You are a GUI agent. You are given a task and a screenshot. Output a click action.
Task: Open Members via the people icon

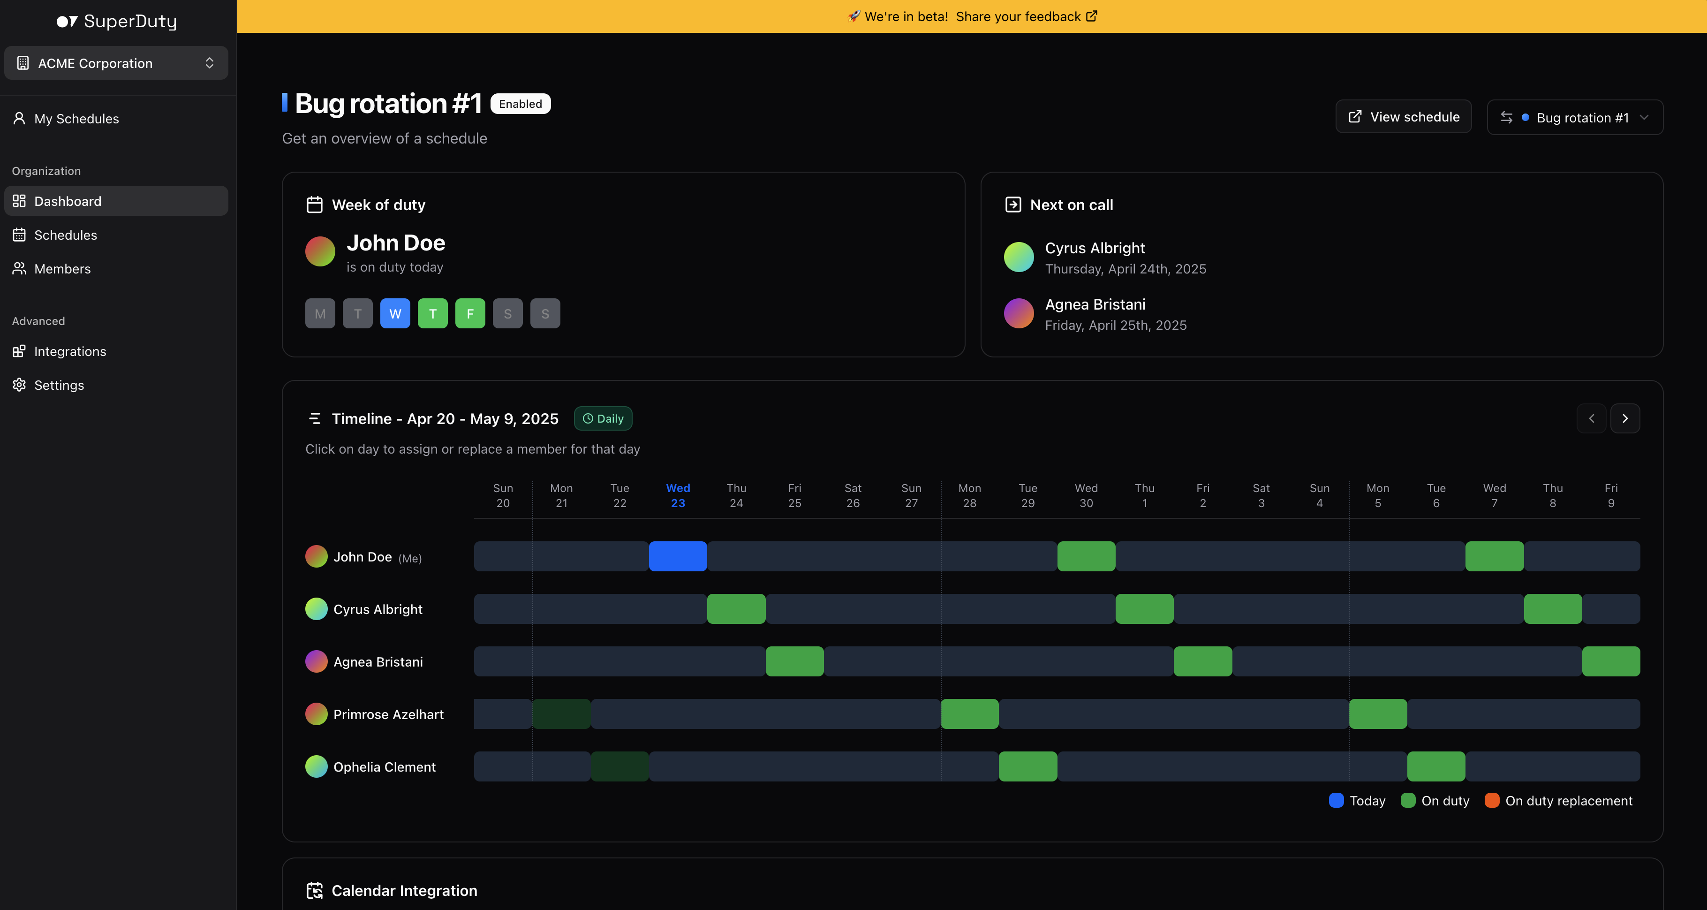(19, 268)
